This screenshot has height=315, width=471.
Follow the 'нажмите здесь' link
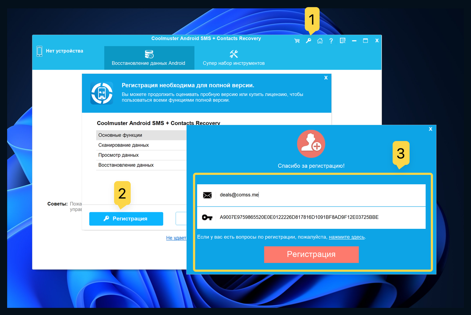point(347,237)
